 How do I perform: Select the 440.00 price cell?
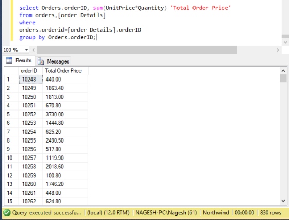65,80
